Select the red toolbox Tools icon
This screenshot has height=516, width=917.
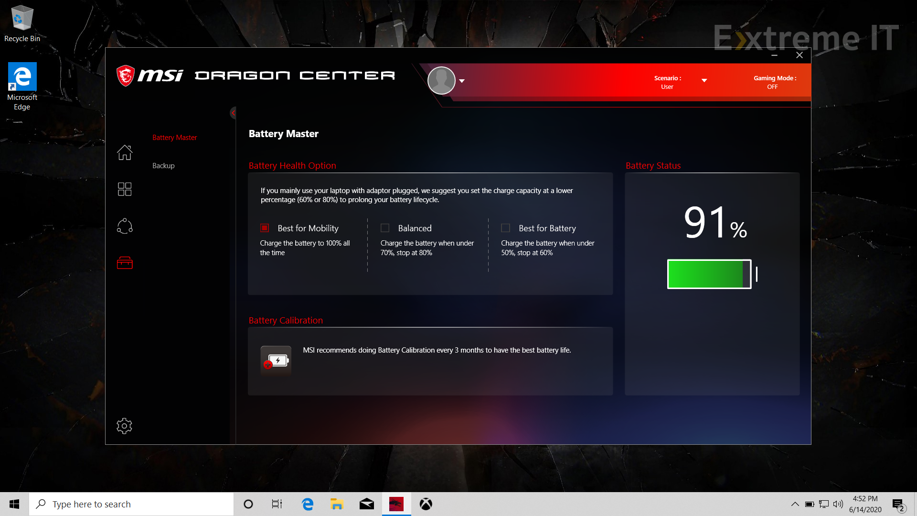point(125,263)
